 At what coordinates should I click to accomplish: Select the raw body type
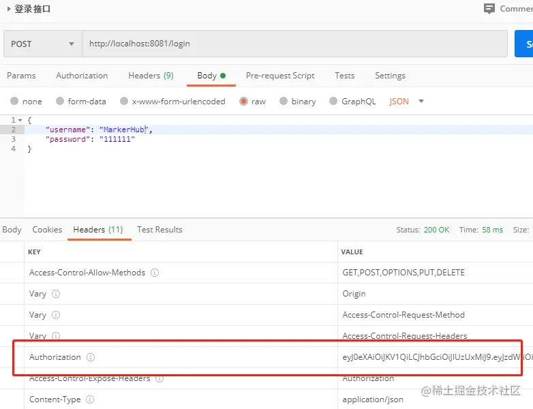pyautogui.click(x=243, y=102)
